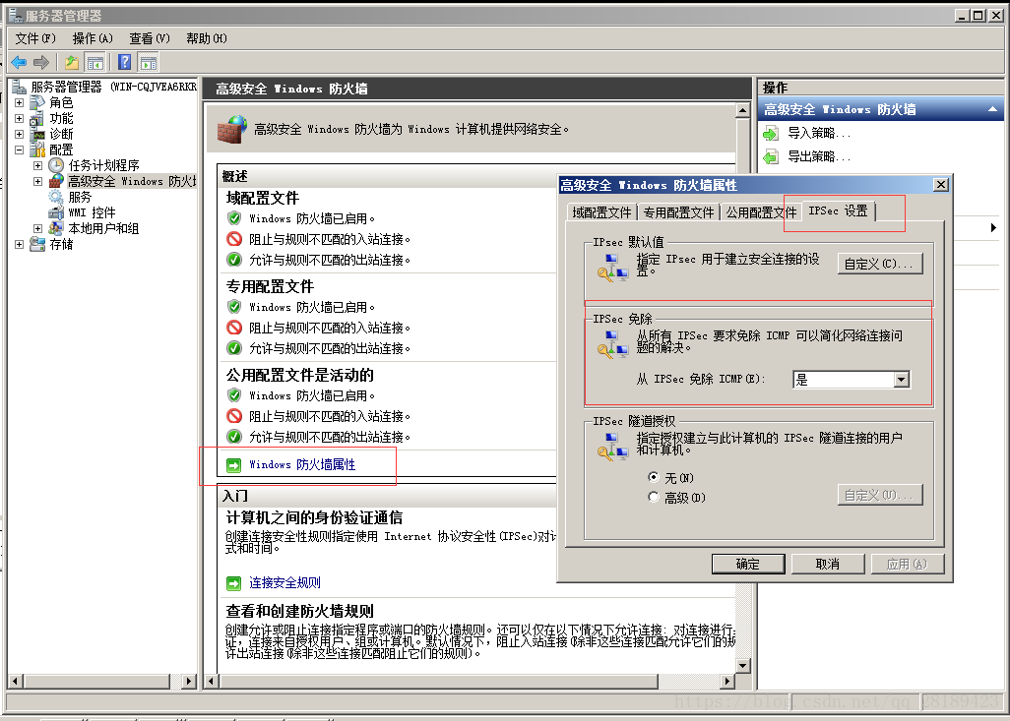This screenshot has width=1010, height=721.
Task: Click the 应用(A) button
Action: [x=907, y=564]
